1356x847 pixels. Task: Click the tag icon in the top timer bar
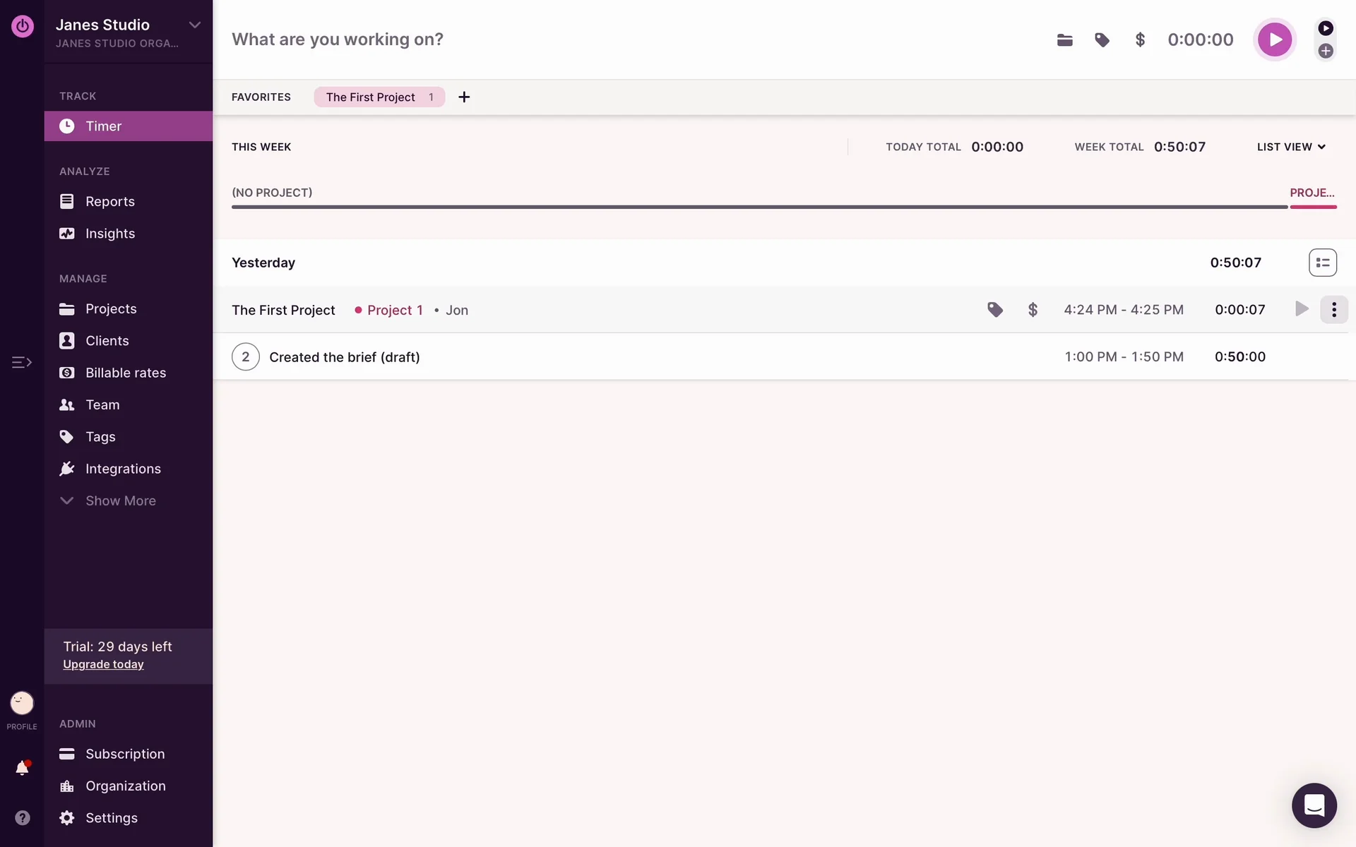[x=1102, y=40]
